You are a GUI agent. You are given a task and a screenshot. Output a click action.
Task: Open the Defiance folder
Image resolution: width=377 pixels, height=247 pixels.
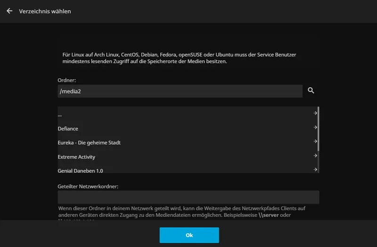[68, 129]
